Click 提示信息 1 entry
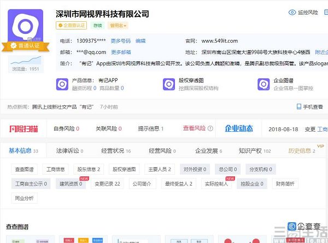328x243 pixels. coord(151,128)
